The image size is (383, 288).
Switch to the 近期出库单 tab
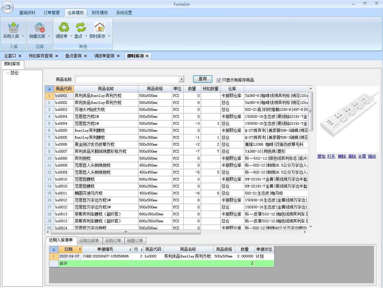tap(89, 241)
